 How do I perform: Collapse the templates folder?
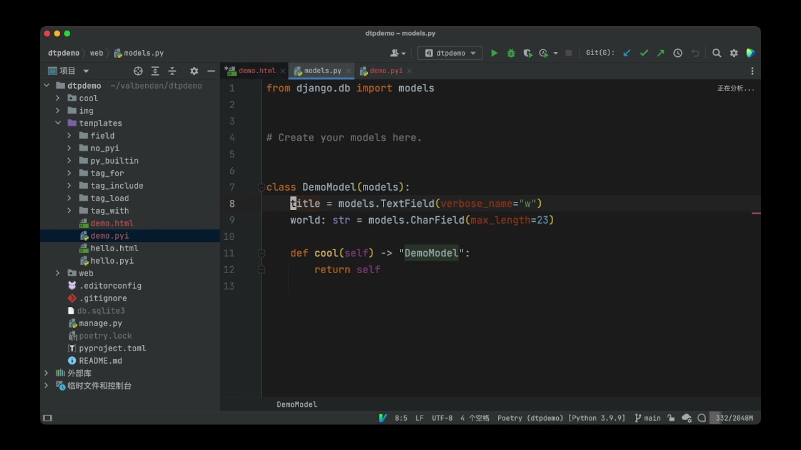coord(58,123)
